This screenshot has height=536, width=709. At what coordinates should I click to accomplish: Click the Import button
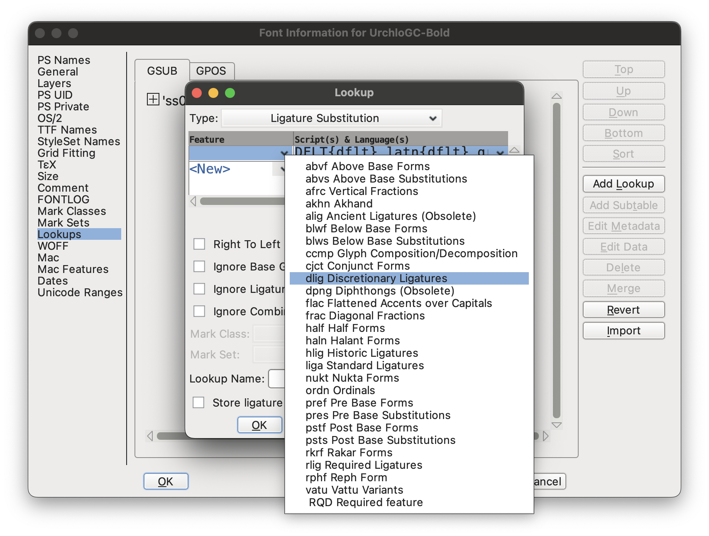[623, 331]
